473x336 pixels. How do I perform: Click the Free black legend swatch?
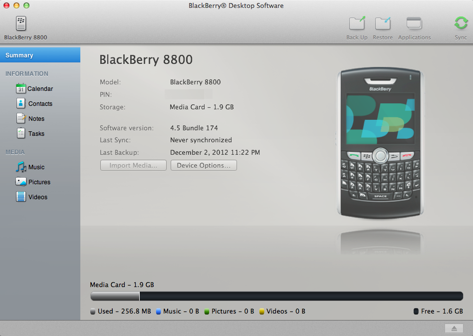pos(416,311)
